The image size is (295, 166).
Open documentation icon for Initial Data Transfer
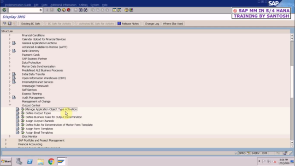tap(14, 74)
